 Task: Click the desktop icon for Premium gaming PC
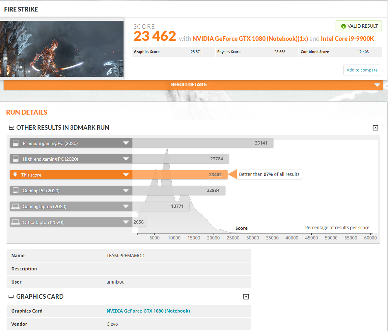tap(15, 143)
